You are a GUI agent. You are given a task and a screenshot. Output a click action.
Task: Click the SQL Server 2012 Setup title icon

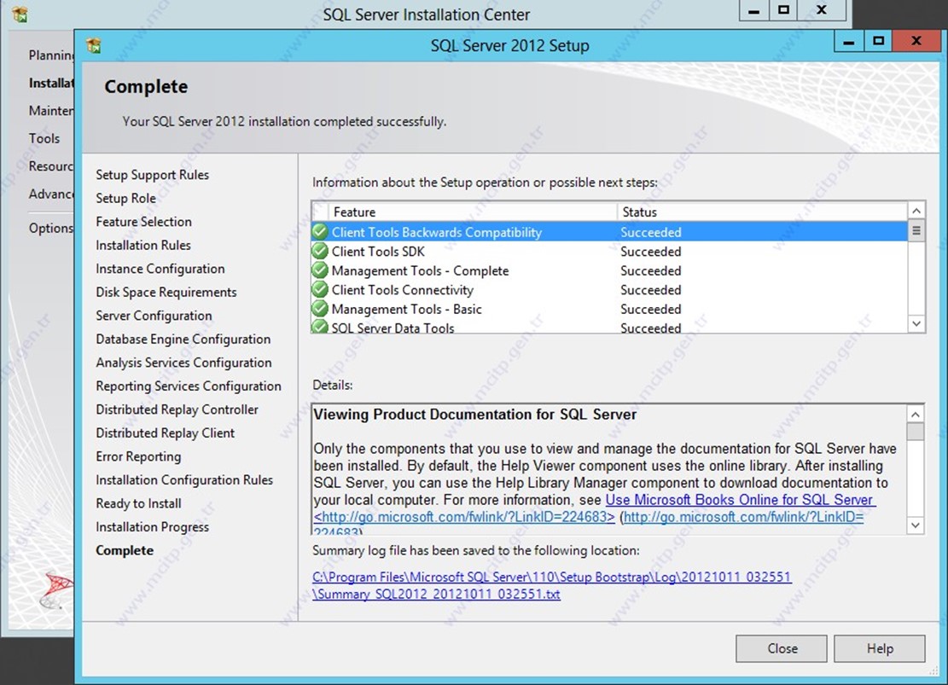(94, 45)
